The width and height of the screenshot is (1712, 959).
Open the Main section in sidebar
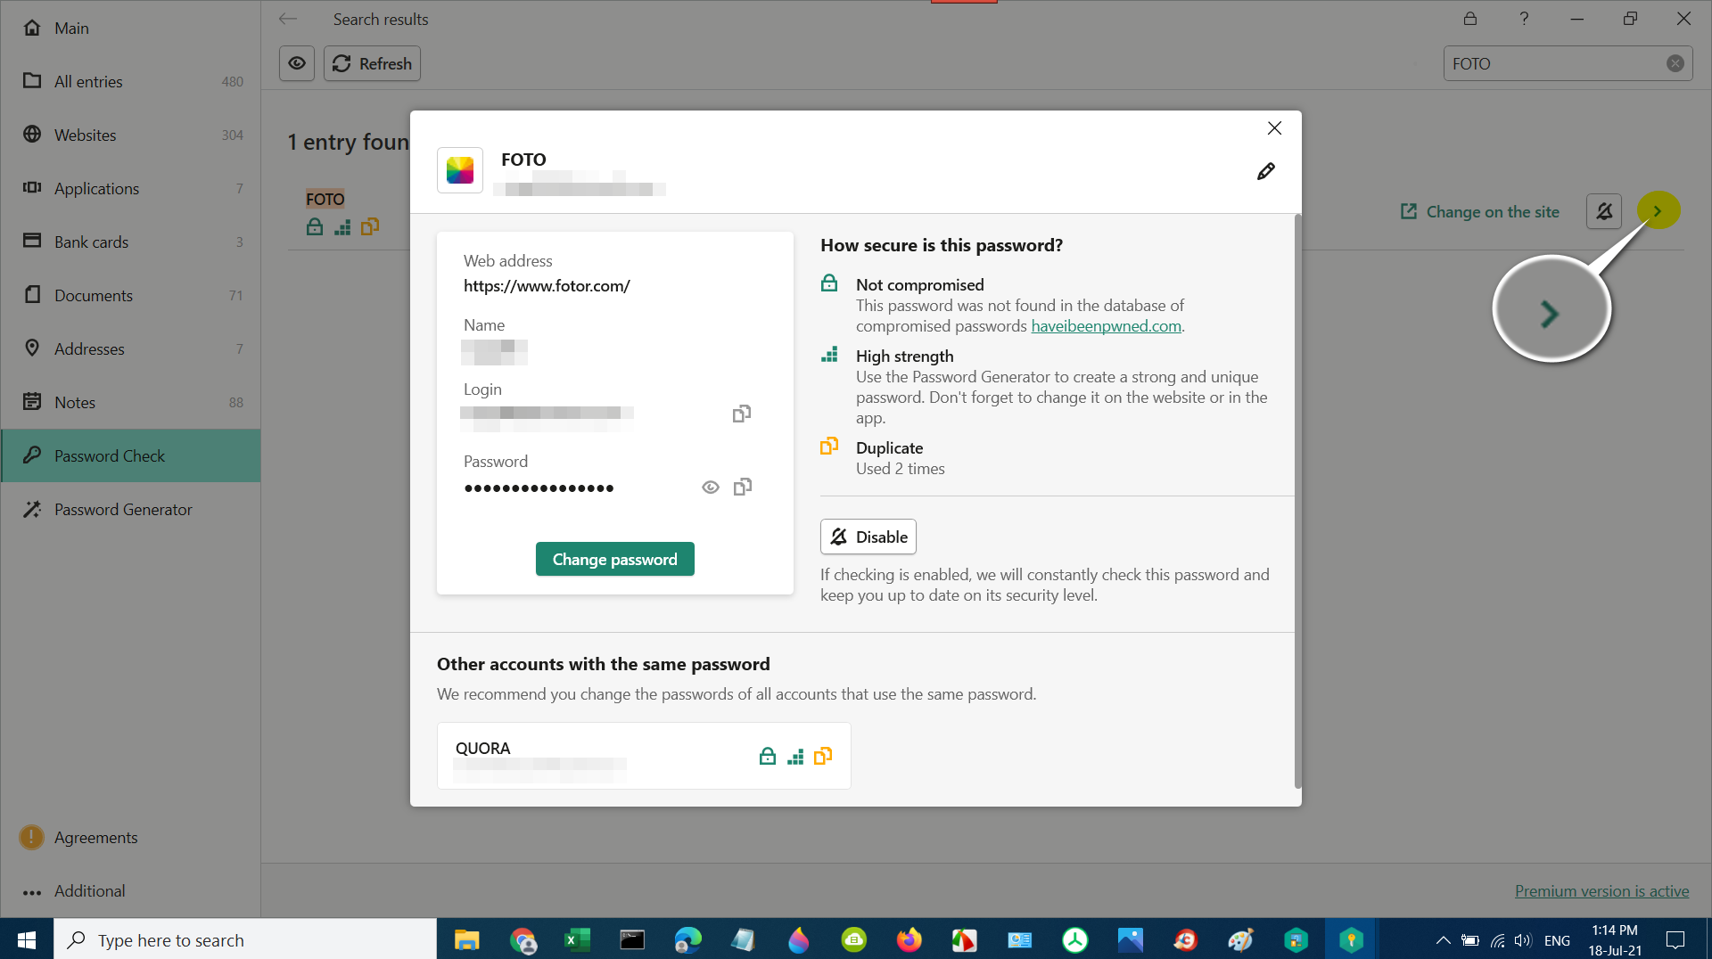130,28
